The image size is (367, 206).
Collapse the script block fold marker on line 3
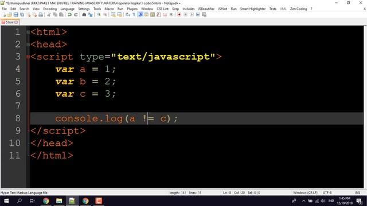pos(28,57)
